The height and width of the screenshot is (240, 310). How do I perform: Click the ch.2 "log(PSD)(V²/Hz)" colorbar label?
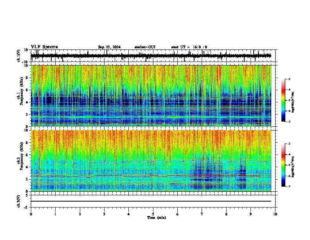(293, 167)
